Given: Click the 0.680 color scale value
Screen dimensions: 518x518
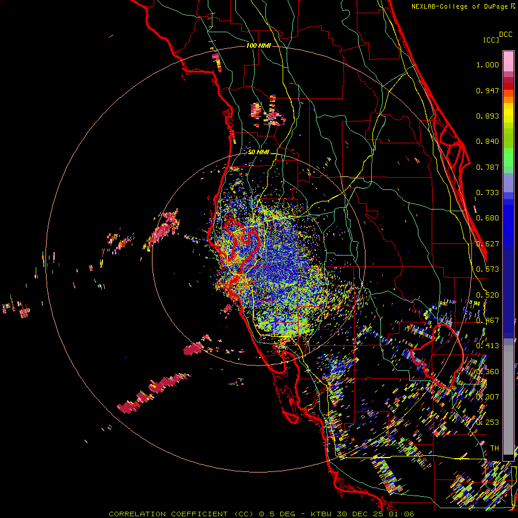Looking at the screenshot, I should click(487, 218).
